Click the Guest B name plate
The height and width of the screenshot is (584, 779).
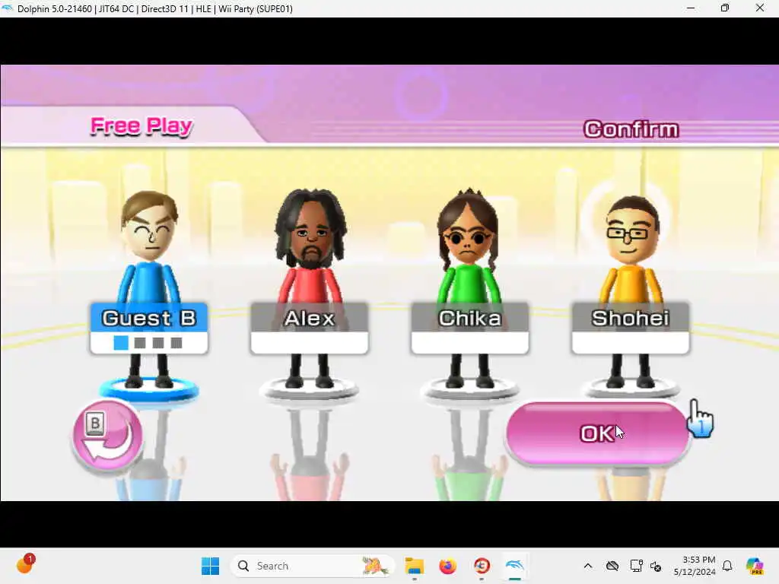pyautogui.click(x=149, y=328)
